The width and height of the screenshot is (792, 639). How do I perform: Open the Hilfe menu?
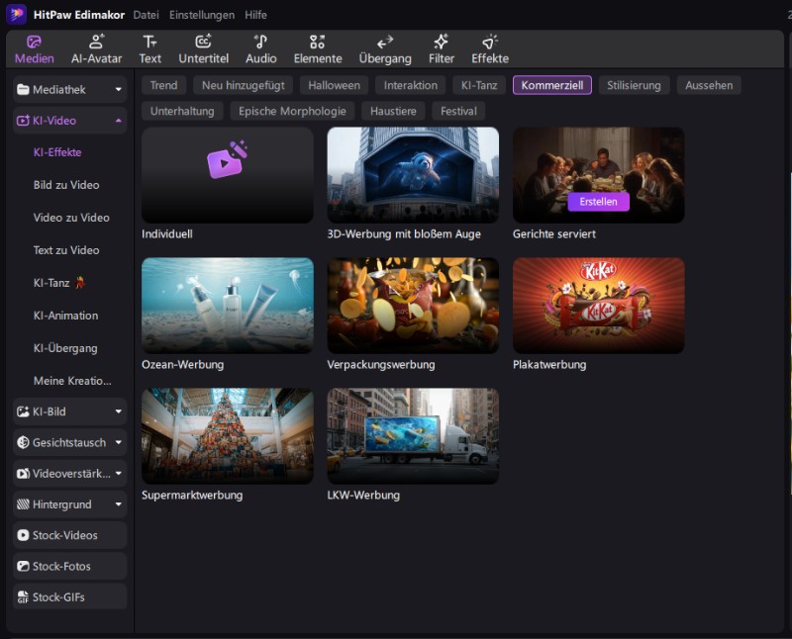[254, 15]
